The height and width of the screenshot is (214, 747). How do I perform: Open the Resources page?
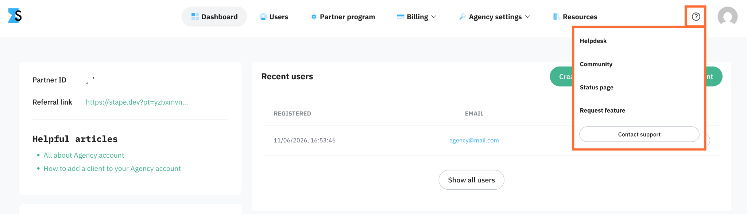click(x=575, y=17)
